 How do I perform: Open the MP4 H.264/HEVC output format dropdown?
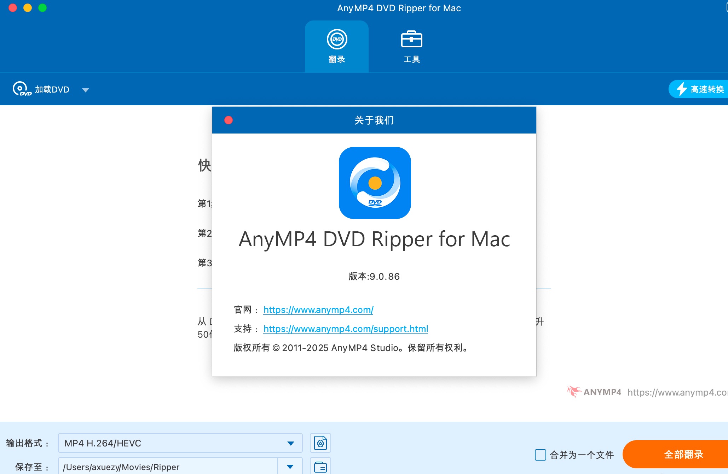point(180,443)
